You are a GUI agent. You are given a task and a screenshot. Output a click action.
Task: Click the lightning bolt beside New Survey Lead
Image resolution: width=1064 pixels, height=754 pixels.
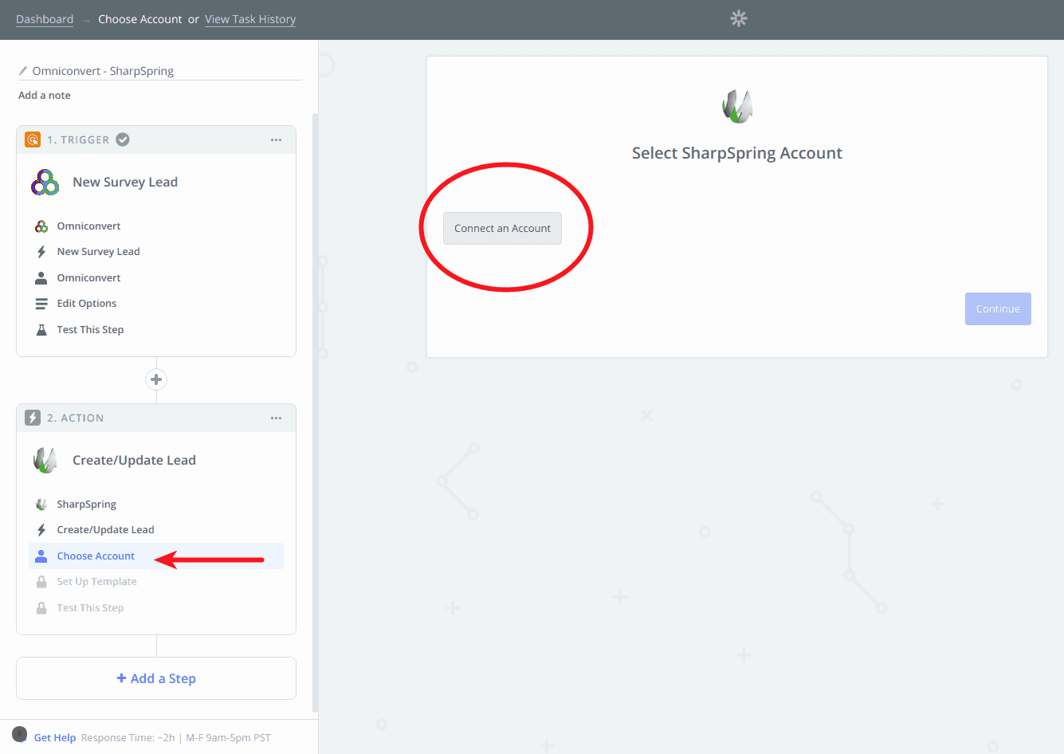[x=40, y=251]
